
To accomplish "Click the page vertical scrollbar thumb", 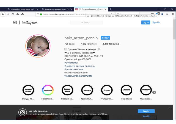I will click(174, 29).
